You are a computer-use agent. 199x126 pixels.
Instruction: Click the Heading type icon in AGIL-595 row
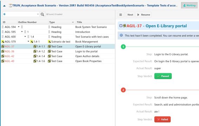click(x=49, y=32)
